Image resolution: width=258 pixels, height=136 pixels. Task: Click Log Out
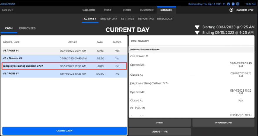pos(8,10)
